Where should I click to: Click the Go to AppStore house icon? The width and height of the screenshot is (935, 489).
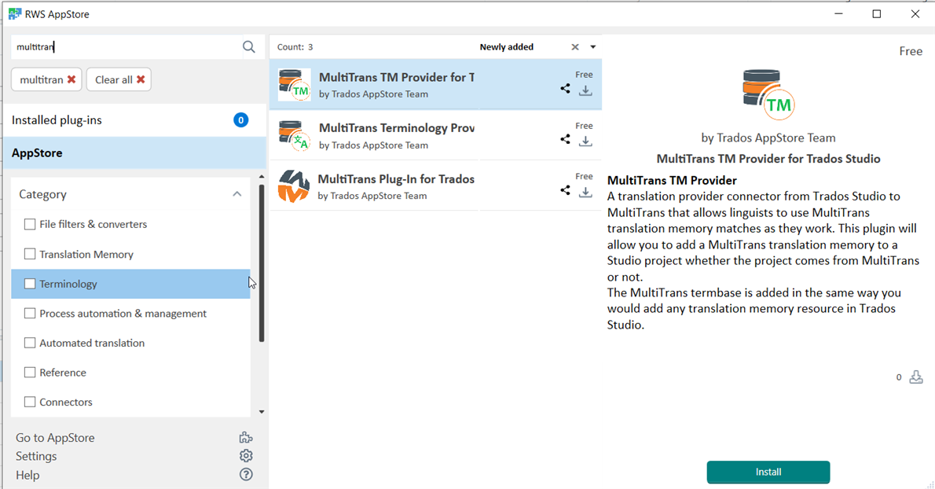point(246,436)
